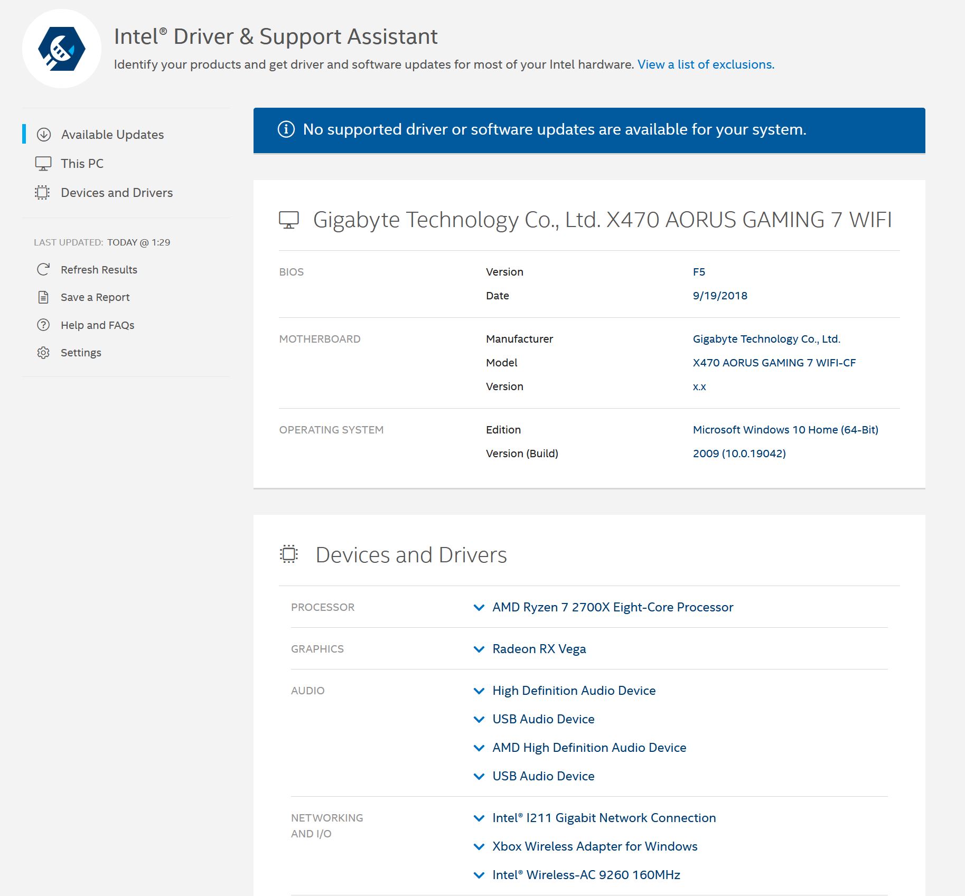965x896 pixels.
Task: Click the Help and FAQs question icon
Action: point(43,325)
